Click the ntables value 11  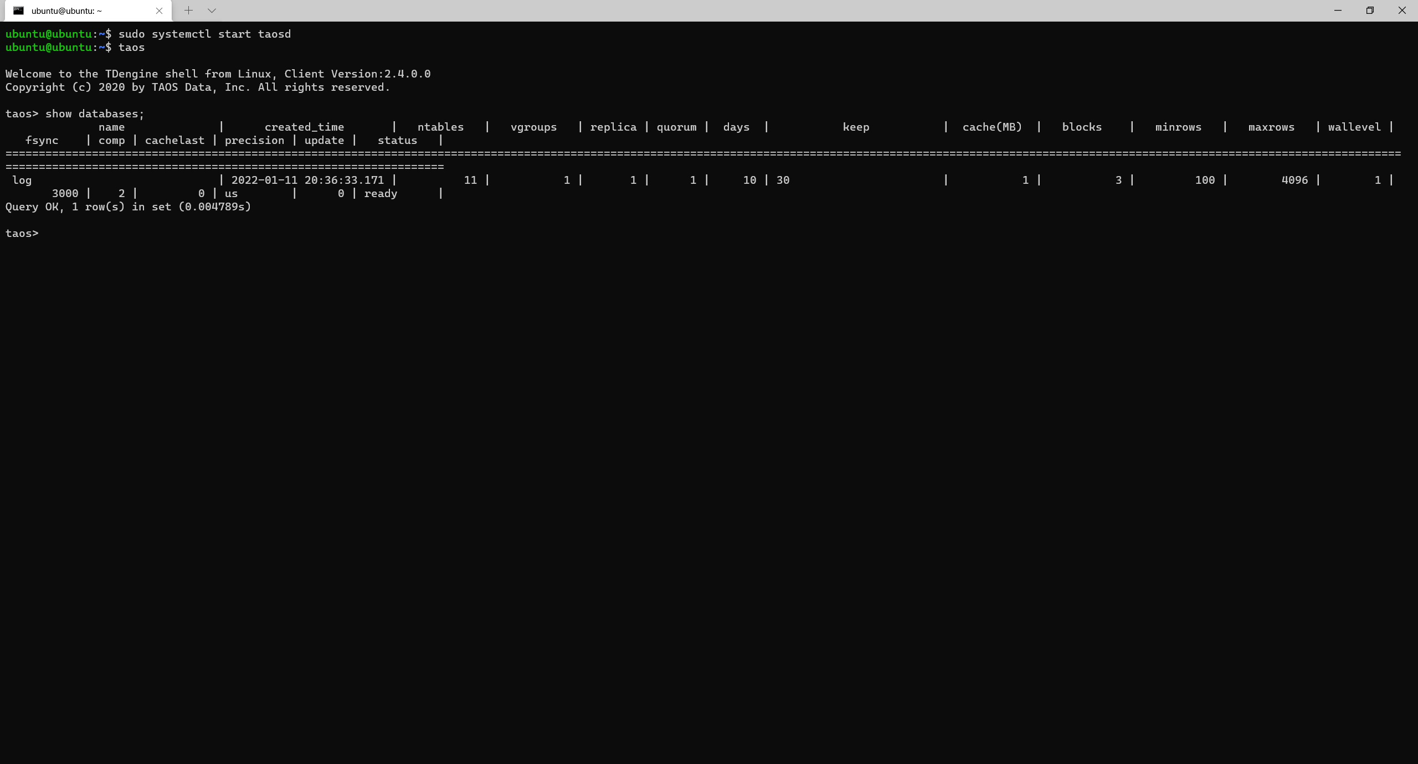pyautogui.click(x=470, y=180)
